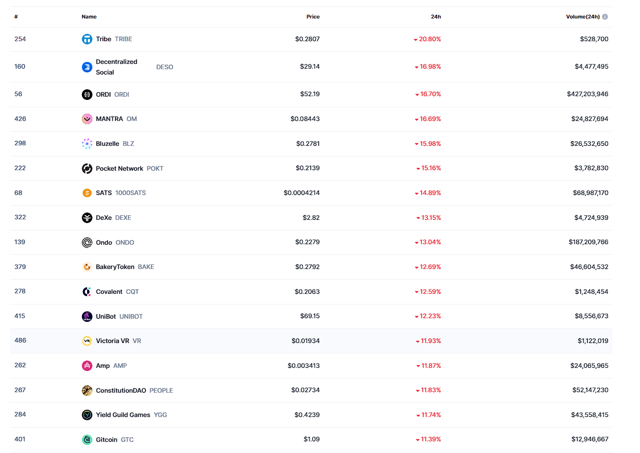Click the Volume(24h) info icon
Viewport: 640px width, 453px height.
tap(605, 17)
